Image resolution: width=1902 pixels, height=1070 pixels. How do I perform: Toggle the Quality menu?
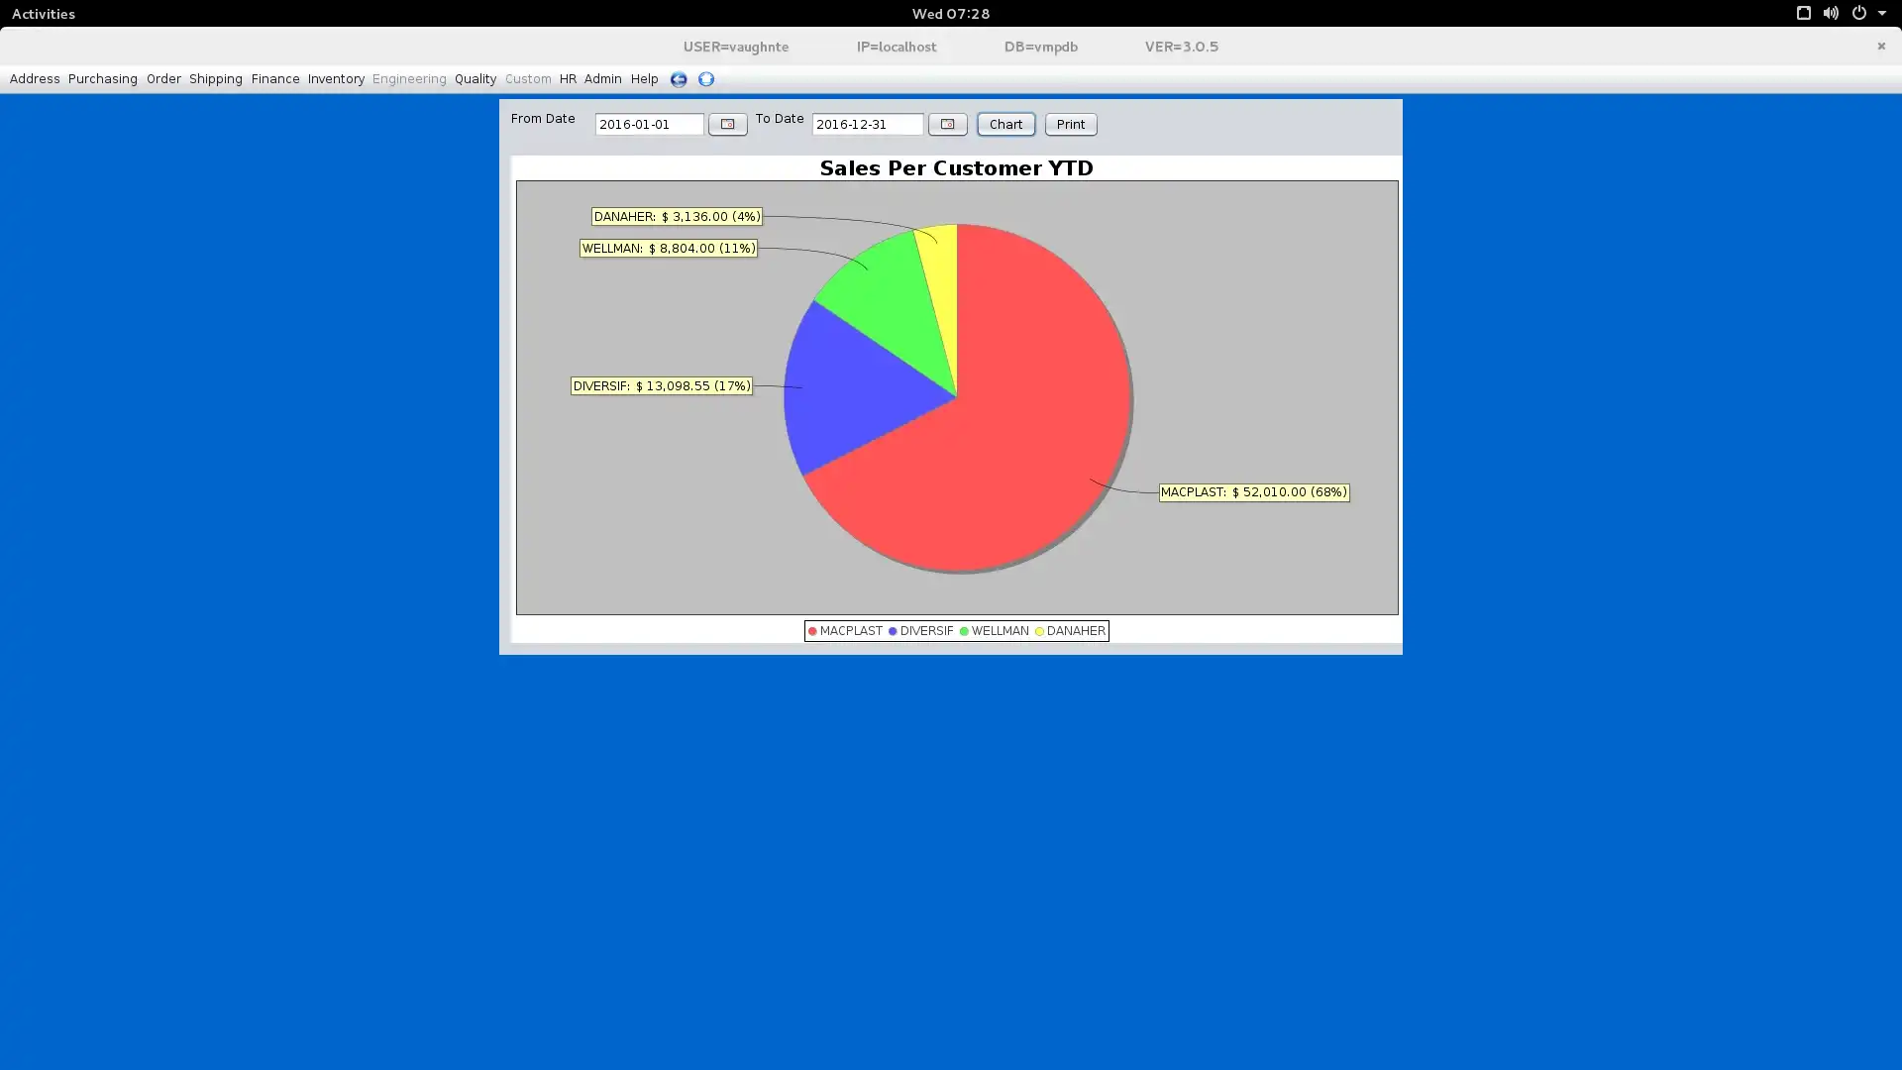click(x=475, y=78)
